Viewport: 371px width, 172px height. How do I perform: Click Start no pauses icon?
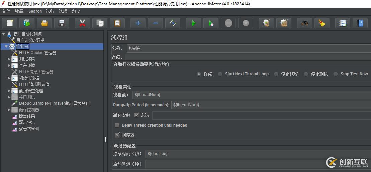(211, 23)
